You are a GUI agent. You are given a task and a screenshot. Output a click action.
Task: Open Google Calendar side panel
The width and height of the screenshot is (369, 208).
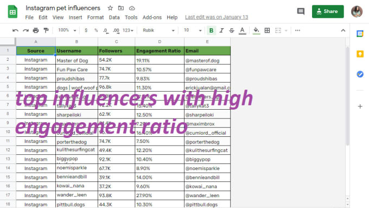click(360, 34)
